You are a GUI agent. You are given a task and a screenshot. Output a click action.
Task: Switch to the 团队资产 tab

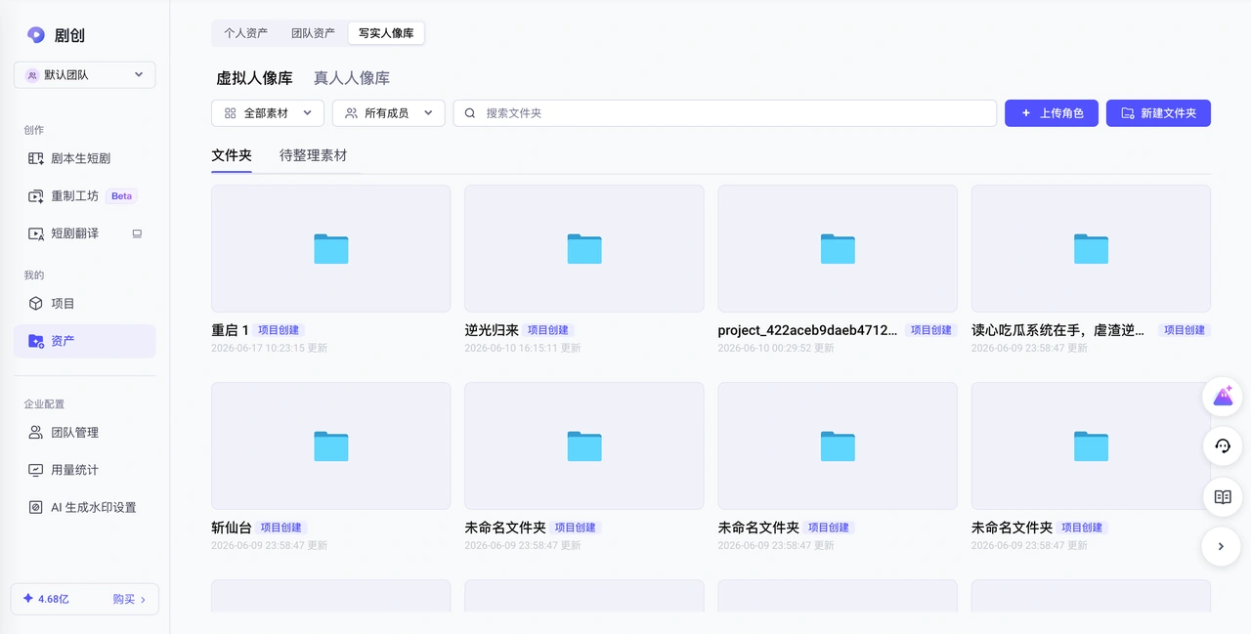pyautogui.click(x=313, y=33)
